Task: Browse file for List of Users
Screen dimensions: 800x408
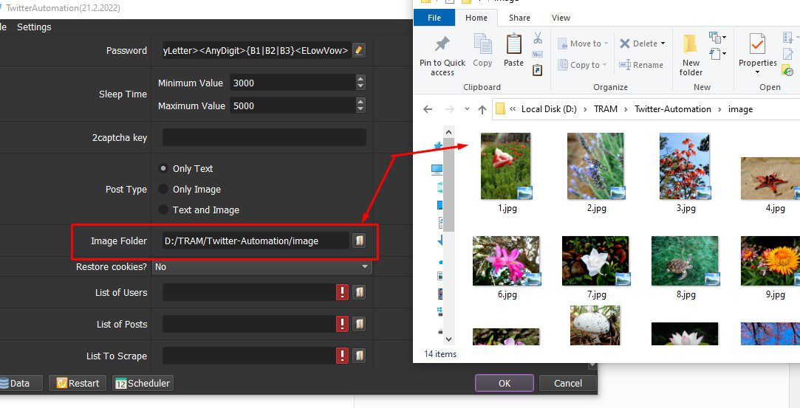Action: (x=359, y=292)
